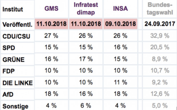
Task: Select the Infratest dimap date 11.10.2018 cell
Action: [x=86, y=24]
